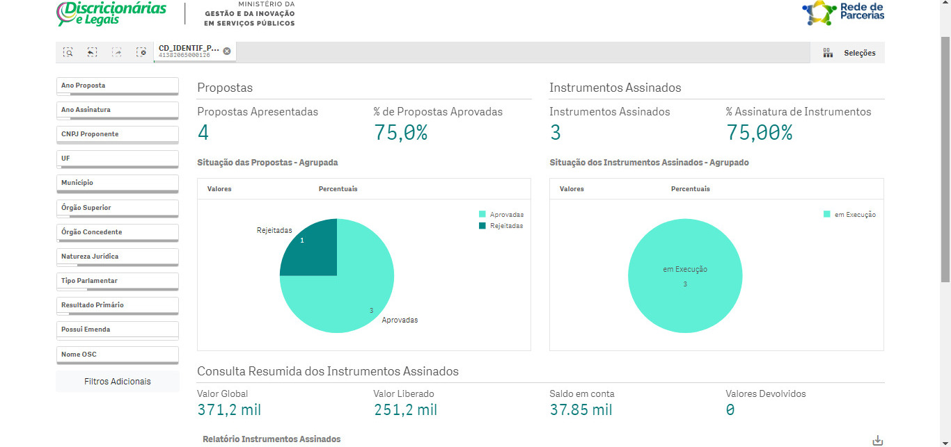Click the em Execução pie chart
This screenshot has height=447, width=951.
coord(685,277)
